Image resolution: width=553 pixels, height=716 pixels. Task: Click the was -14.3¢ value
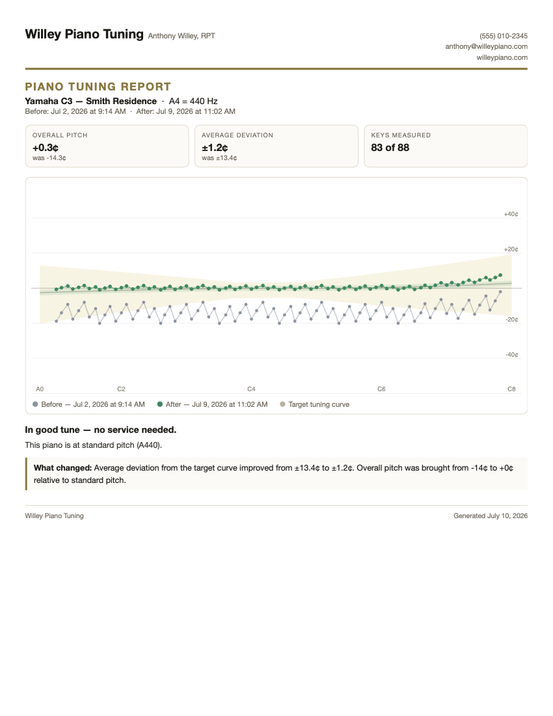point(49,158)
